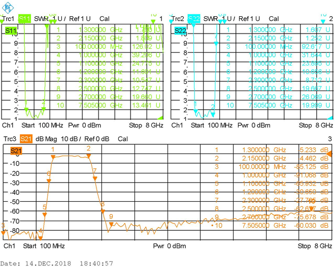Select marker 2 triangle on the S21 trace

pos(88,157)
